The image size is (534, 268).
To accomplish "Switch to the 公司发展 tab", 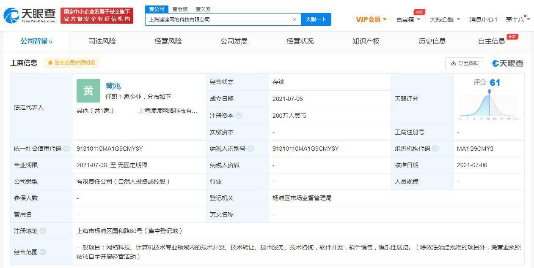I will click(234, 41).
